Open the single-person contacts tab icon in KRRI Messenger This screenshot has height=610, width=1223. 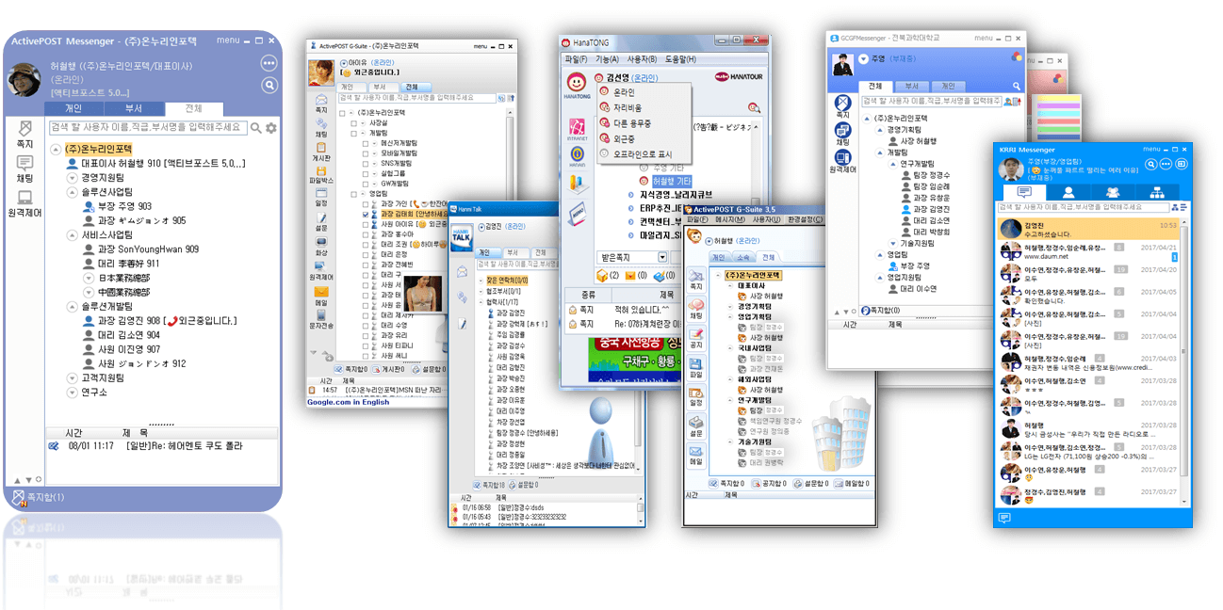tap(1068, 192)
